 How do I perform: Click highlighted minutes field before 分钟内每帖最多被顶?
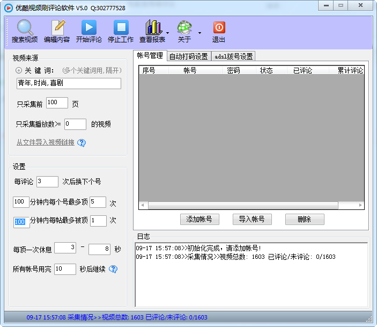point(21,222)
